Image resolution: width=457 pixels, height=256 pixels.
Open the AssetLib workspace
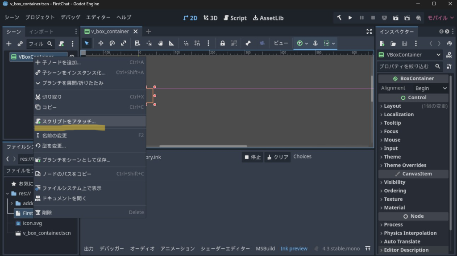pos(268,18)
